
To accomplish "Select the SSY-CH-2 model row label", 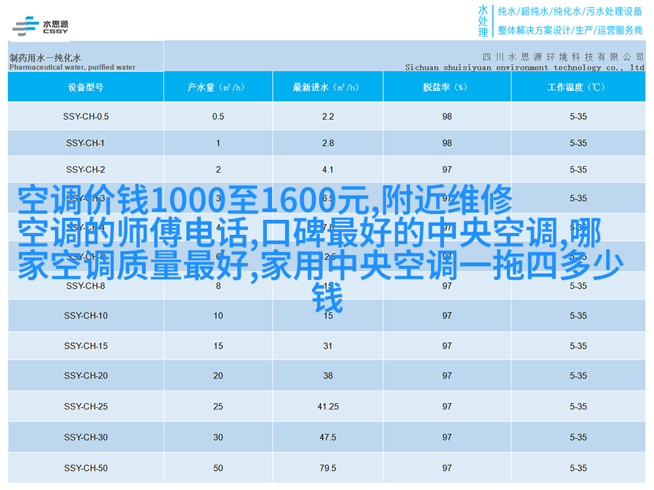I will (86, 169).
